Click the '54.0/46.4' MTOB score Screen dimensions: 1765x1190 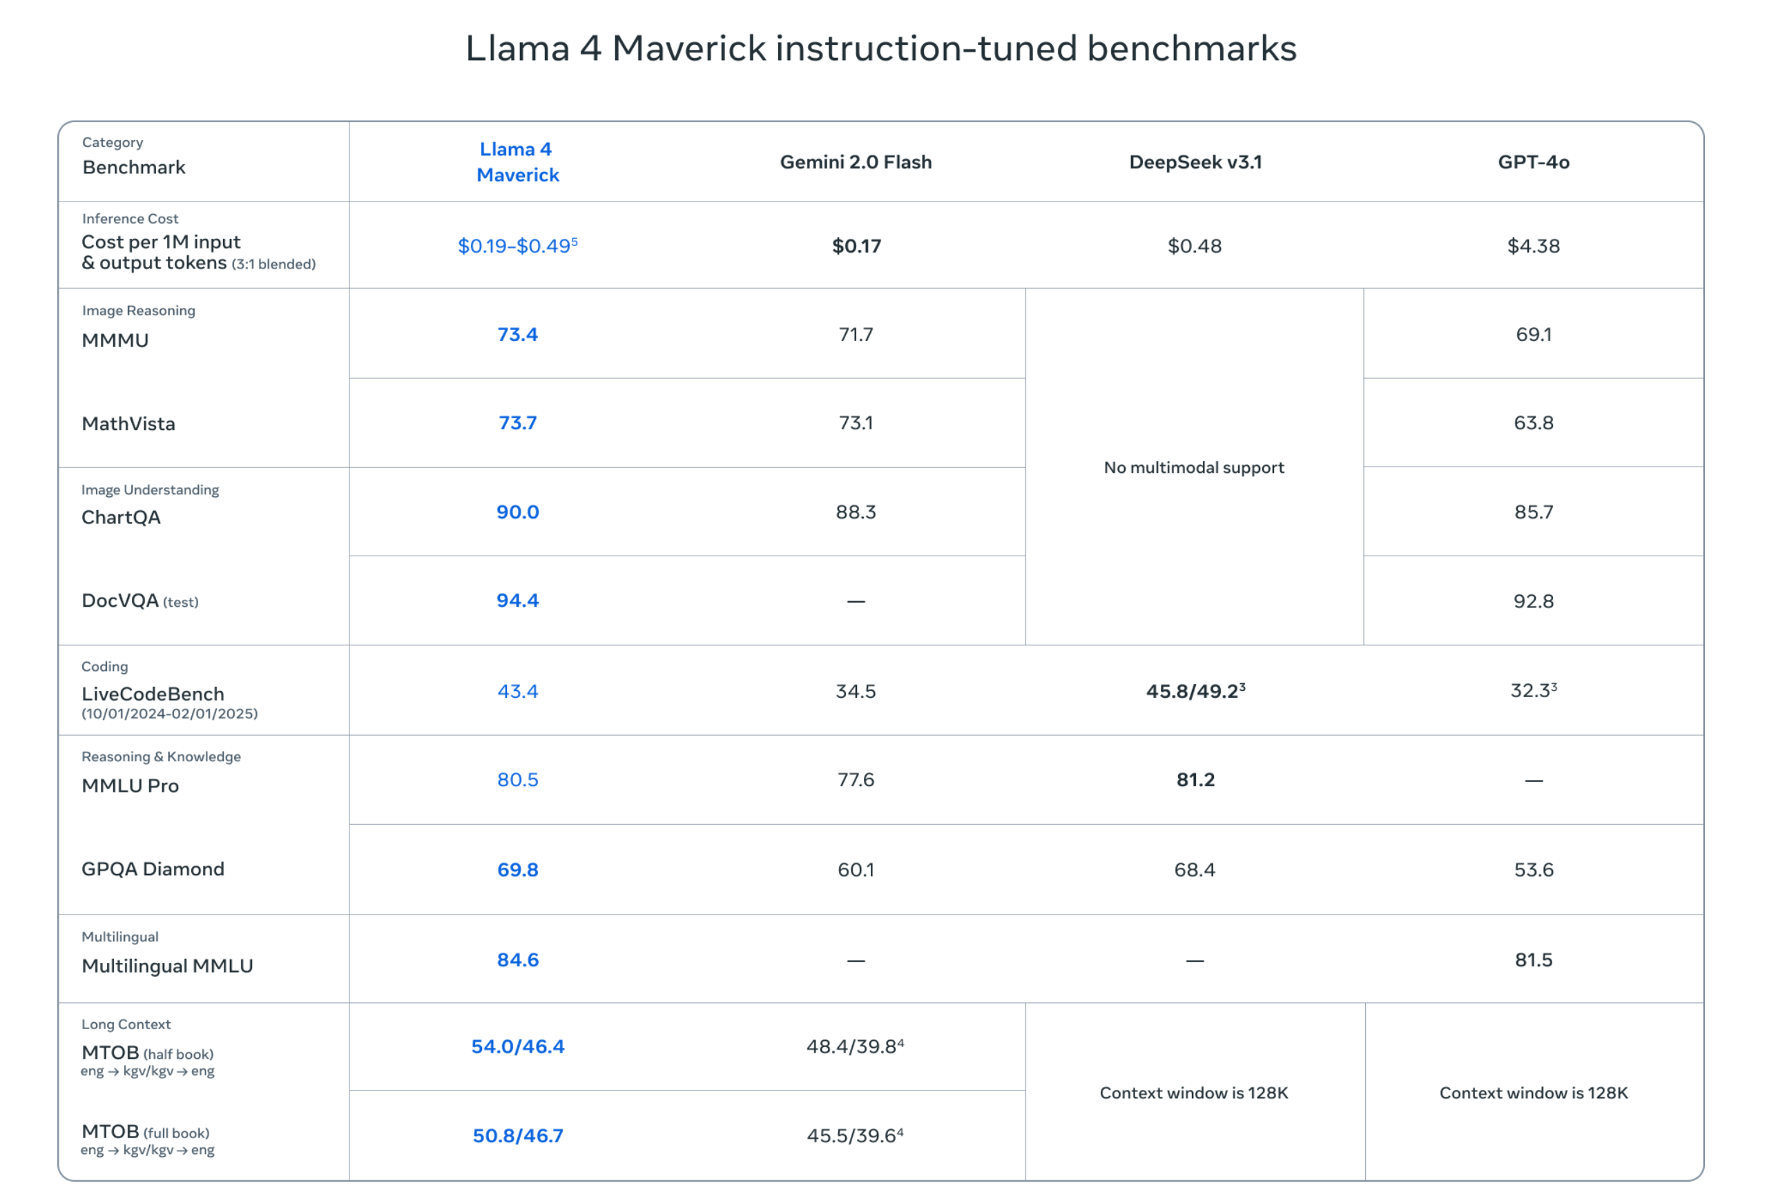[x=518, y=1046]
